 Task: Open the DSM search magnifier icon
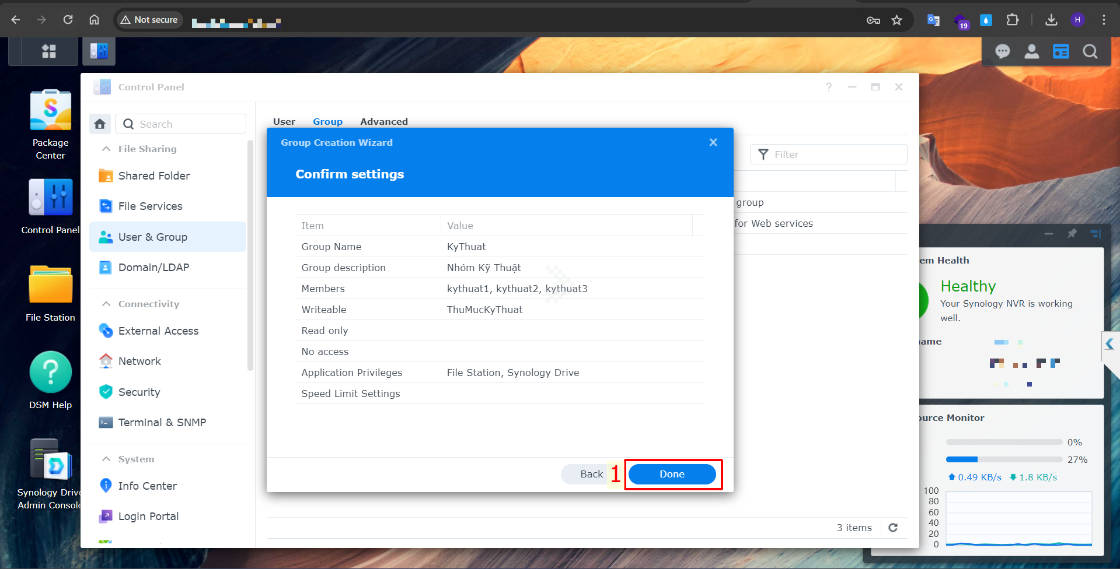coord(1090,52)
